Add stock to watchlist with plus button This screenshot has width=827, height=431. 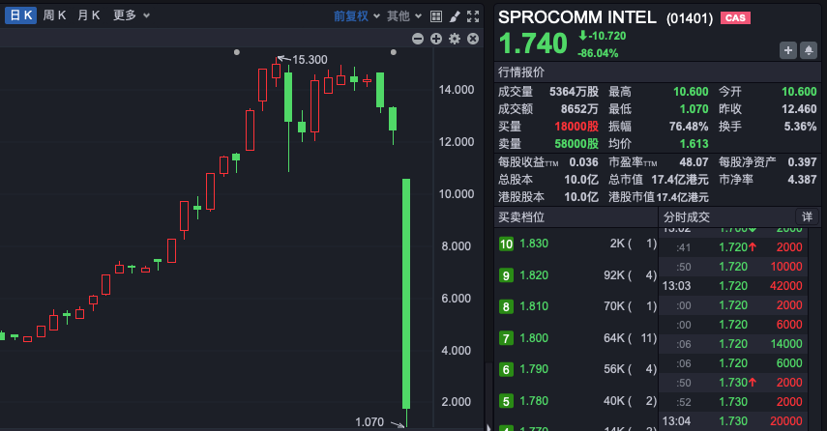787,50
